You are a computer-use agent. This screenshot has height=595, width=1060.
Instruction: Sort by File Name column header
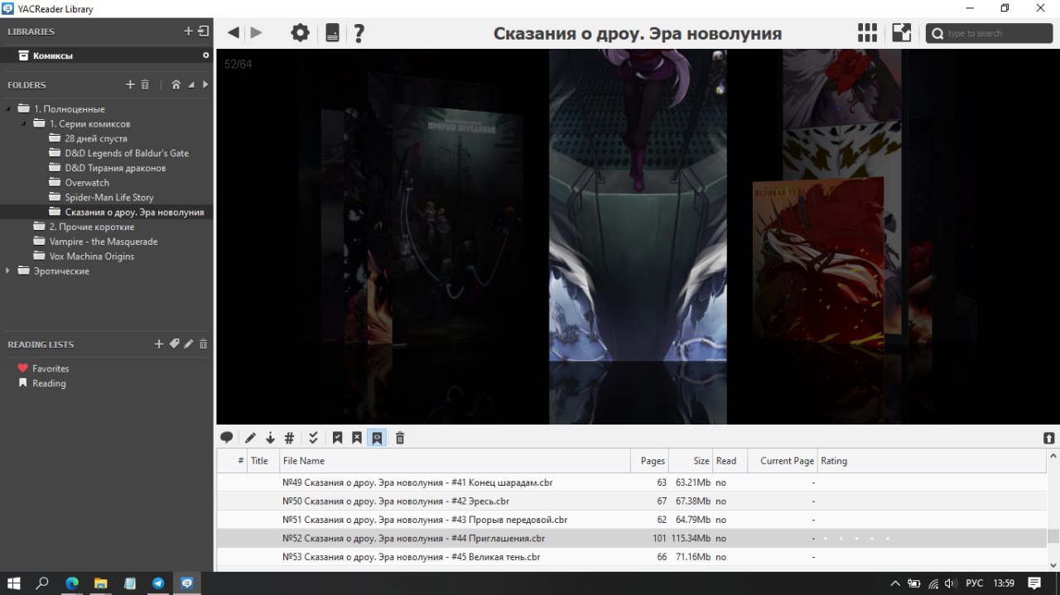455,461
